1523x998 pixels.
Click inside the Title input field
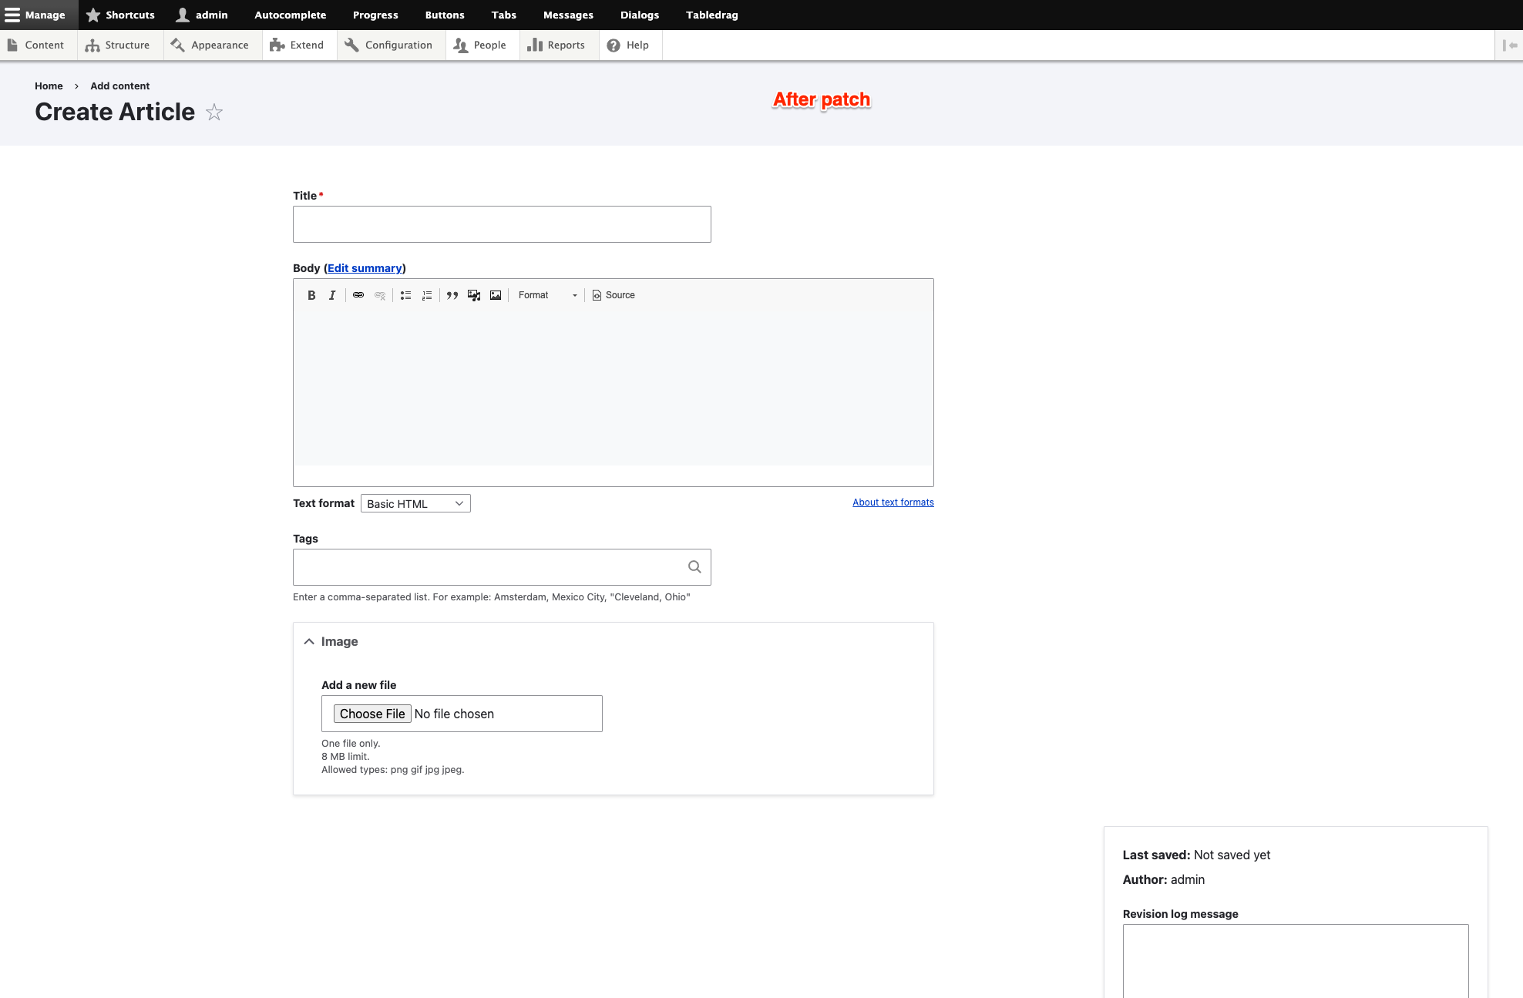coord(502,224)
